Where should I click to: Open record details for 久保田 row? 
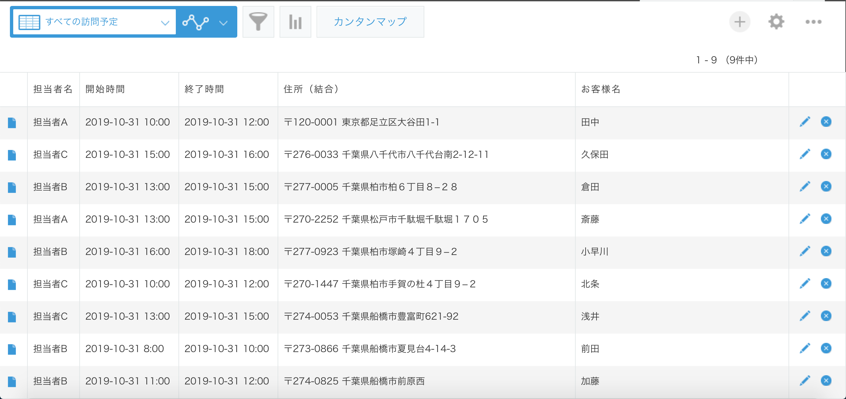point(12,155)
